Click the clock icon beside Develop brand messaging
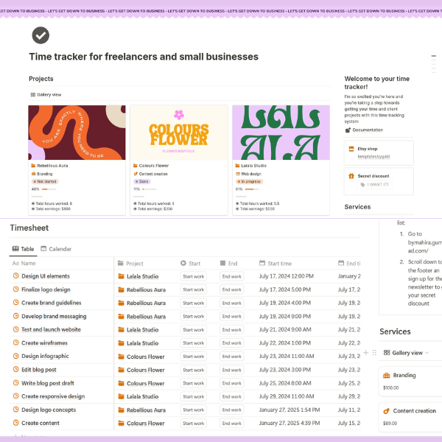 pyautogui.click(x=15, y=316)
